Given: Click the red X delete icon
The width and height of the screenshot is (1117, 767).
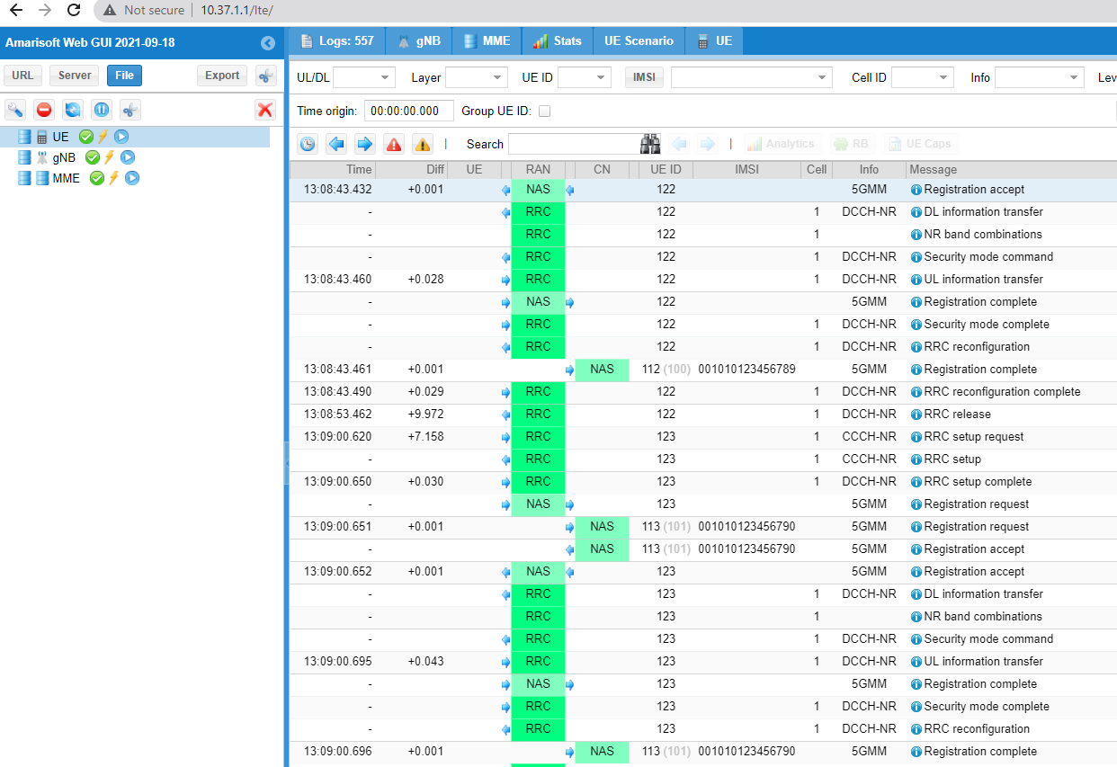Looking at the screenshot, I should (264, 110).
